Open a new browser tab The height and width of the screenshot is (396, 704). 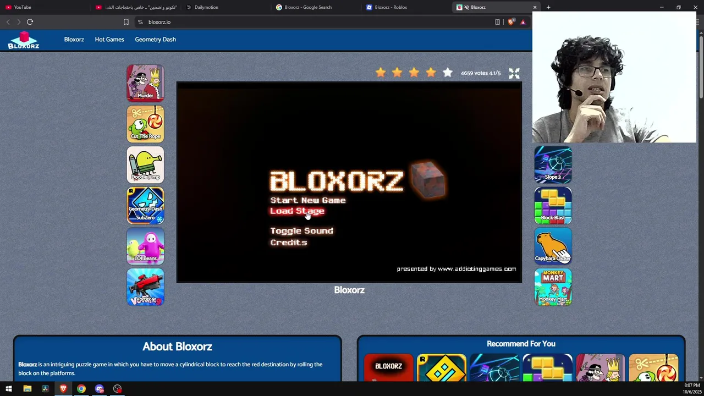pyautogui.click(x=548, y=7)
